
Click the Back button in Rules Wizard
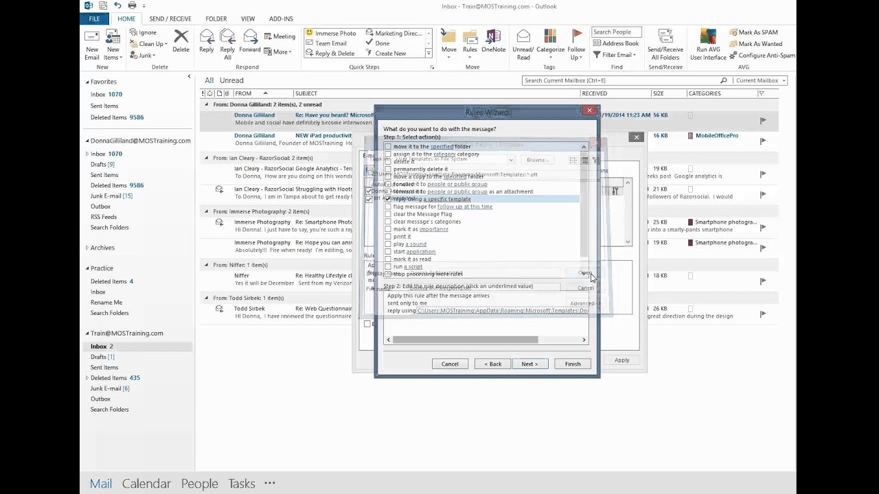coord(492,364)
